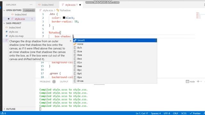Click the %shadow placeholder on line 6
Image resolution: width=205 pixels, height=115 pixels.
tap(54, 33)
